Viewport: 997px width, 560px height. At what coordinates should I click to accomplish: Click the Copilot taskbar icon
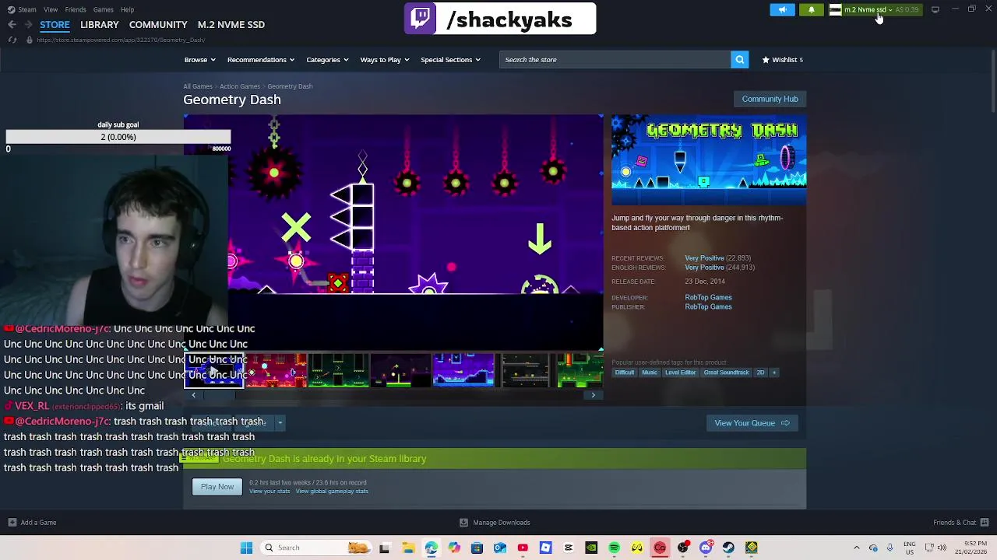click(x=454, y=548)
